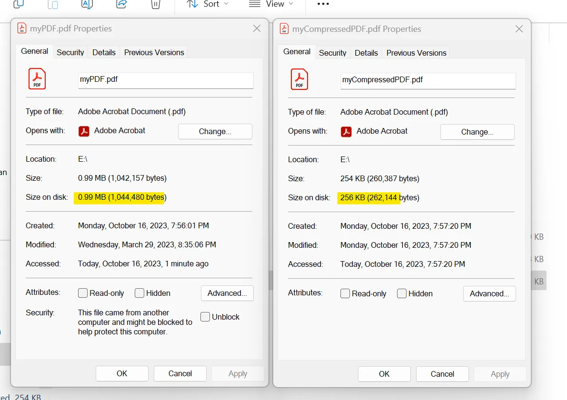Enable Read-only for myPDF.pdf
This screenshot has height=400, width=567.
(x=83, y=293)
